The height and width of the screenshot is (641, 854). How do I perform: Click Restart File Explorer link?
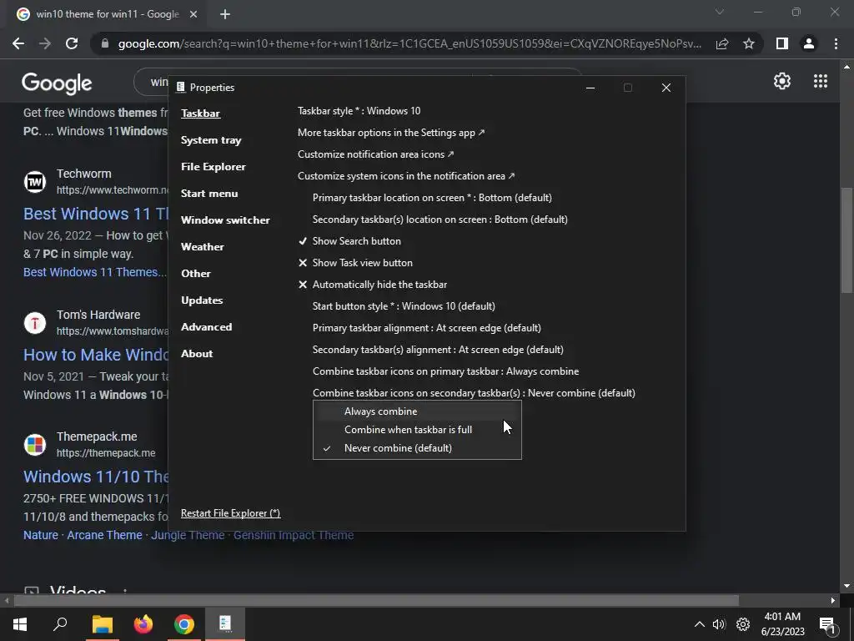230,513
